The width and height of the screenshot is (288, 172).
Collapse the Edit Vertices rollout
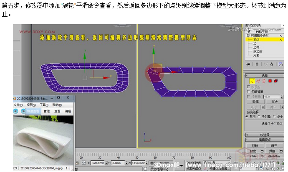tap(265, 140)
